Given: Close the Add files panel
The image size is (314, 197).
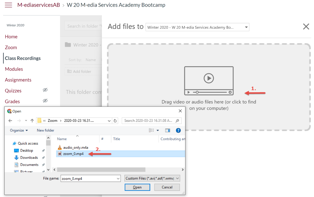Looking at the screenshot, I should pyautogui.click(x=306, y=27).
